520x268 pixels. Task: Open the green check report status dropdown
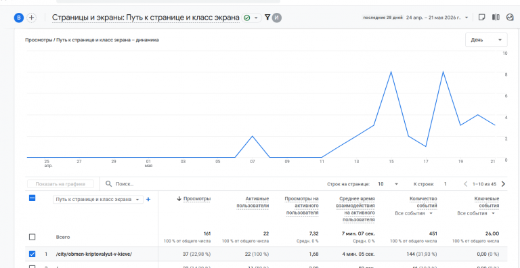pyautogui.click(x=251, y=18)
